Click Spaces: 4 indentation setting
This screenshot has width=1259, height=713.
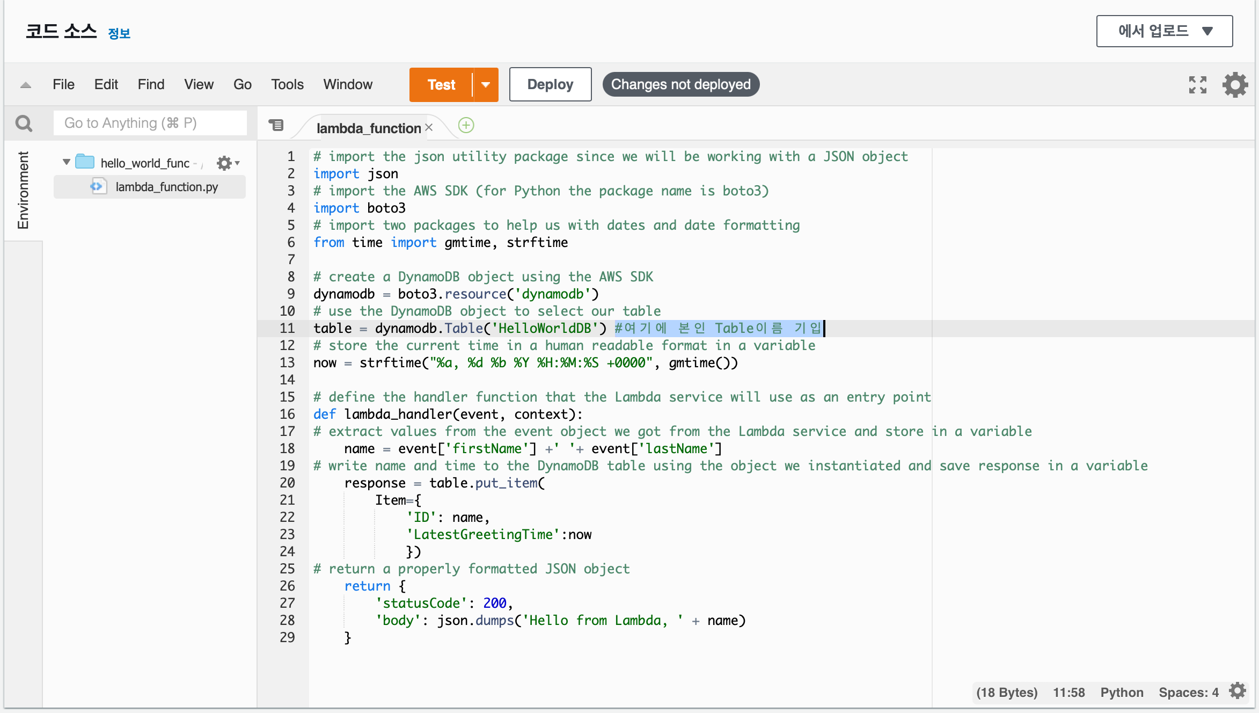click(x=1189, y=693)
